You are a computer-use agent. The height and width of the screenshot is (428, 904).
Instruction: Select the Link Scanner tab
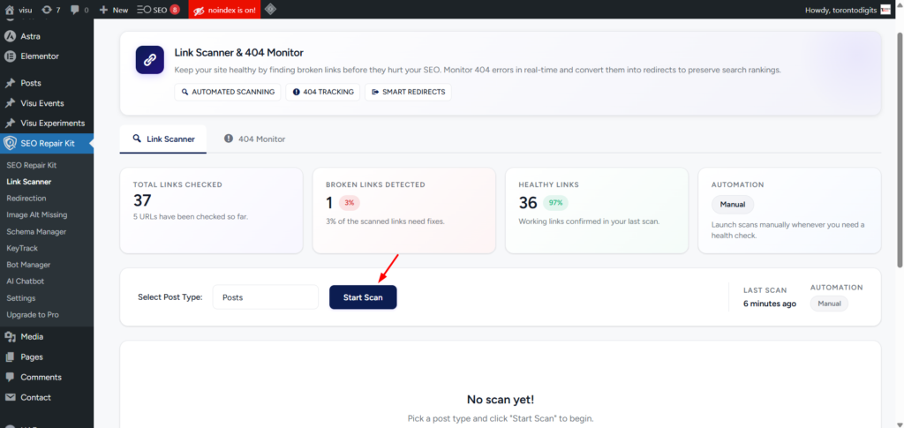(163, 139)
